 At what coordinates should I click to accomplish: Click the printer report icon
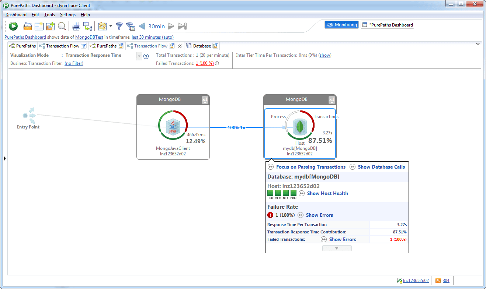tap(76, 26)
